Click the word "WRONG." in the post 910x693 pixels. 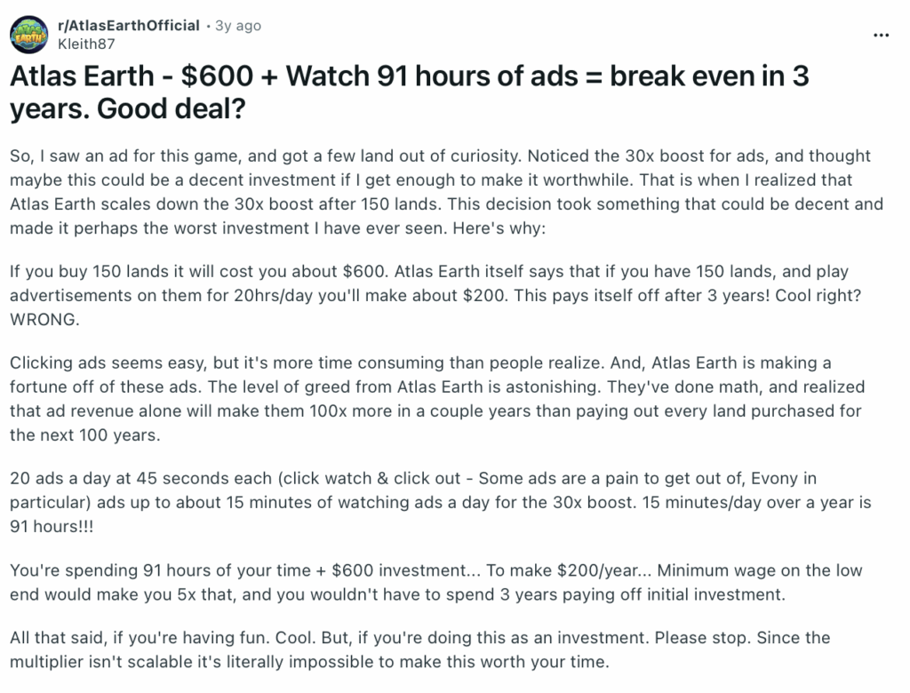click(45, 321)
